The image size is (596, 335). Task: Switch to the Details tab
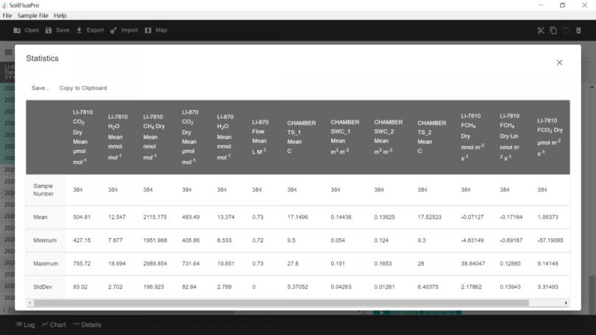click(x=87, y=325)
